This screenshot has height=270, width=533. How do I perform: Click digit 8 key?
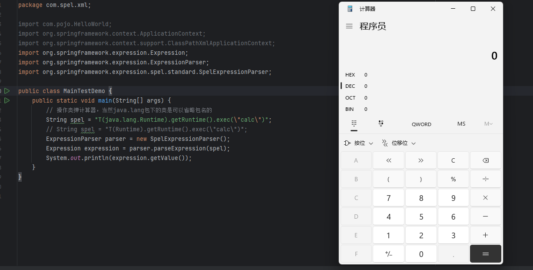[421, 198]
